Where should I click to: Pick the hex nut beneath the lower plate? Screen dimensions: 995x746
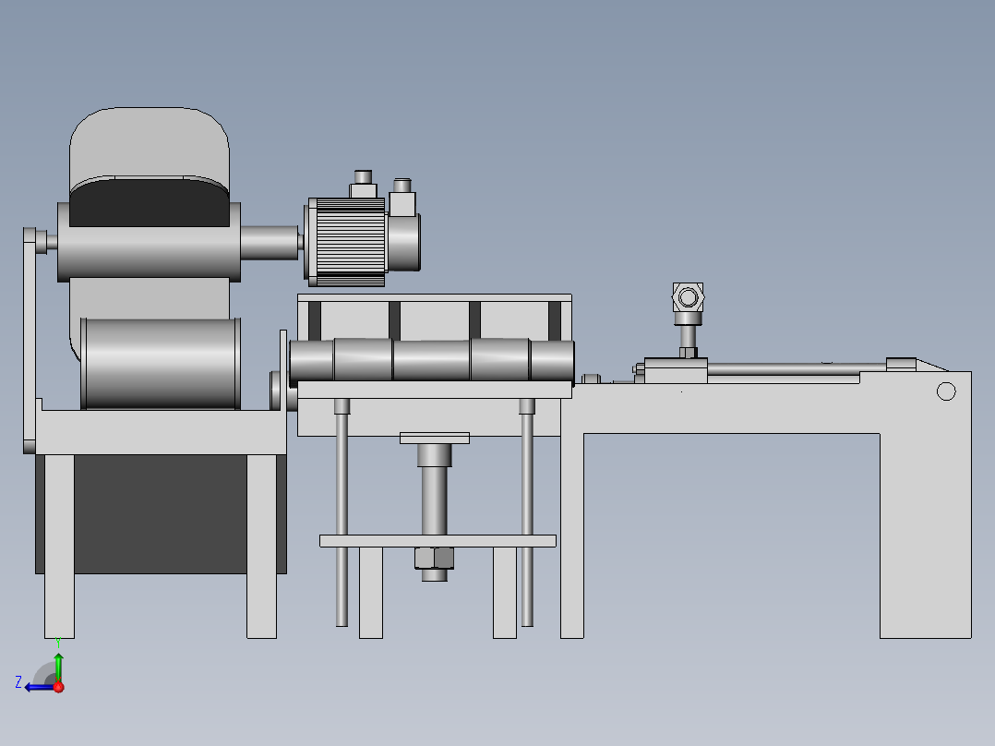(x=434, y=558)
